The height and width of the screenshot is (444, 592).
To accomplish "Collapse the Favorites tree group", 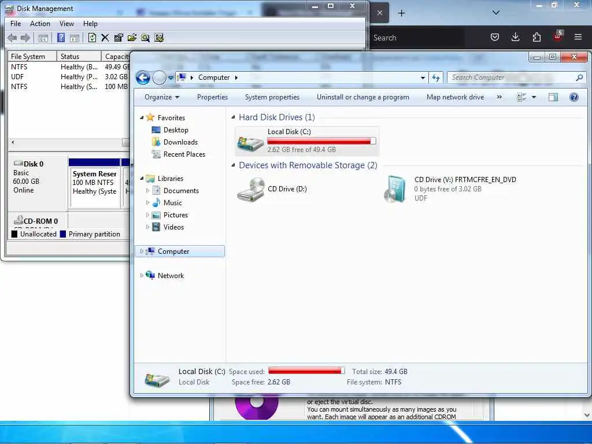I will (x=142, y=118).
